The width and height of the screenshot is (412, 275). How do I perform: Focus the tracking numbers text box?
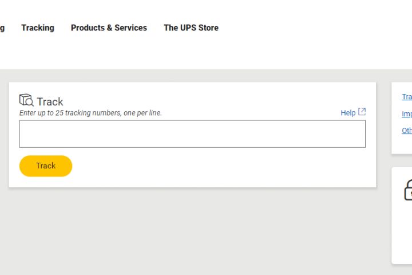[192, 134]
